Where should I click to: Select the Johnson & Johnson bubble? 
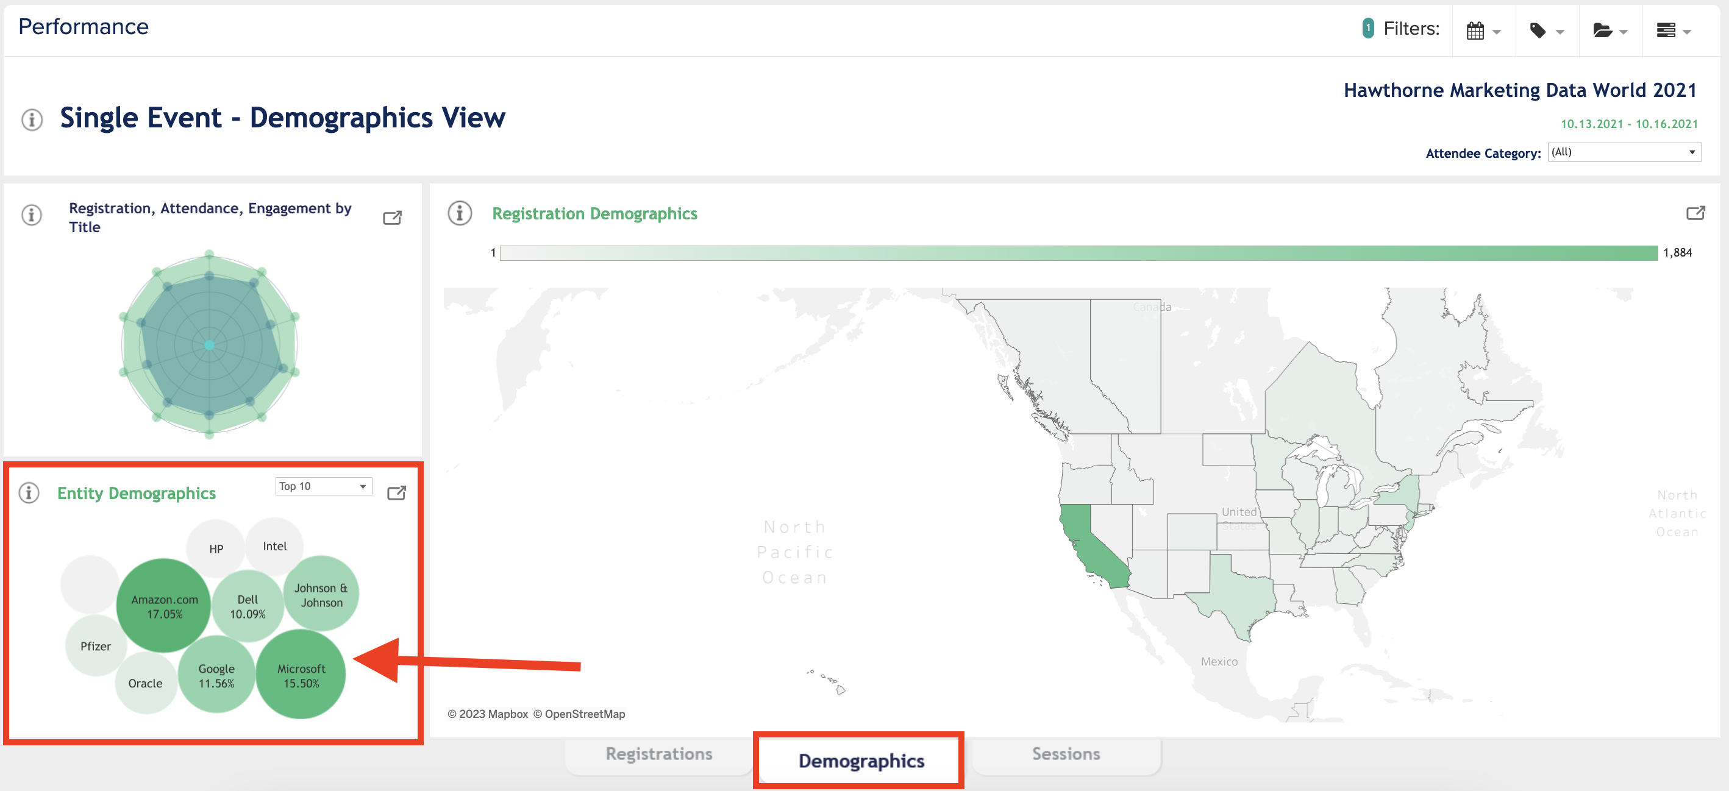coord(321,594)
